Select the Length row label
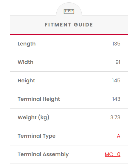This screenshot has width=130, height=168. point(27,44)
